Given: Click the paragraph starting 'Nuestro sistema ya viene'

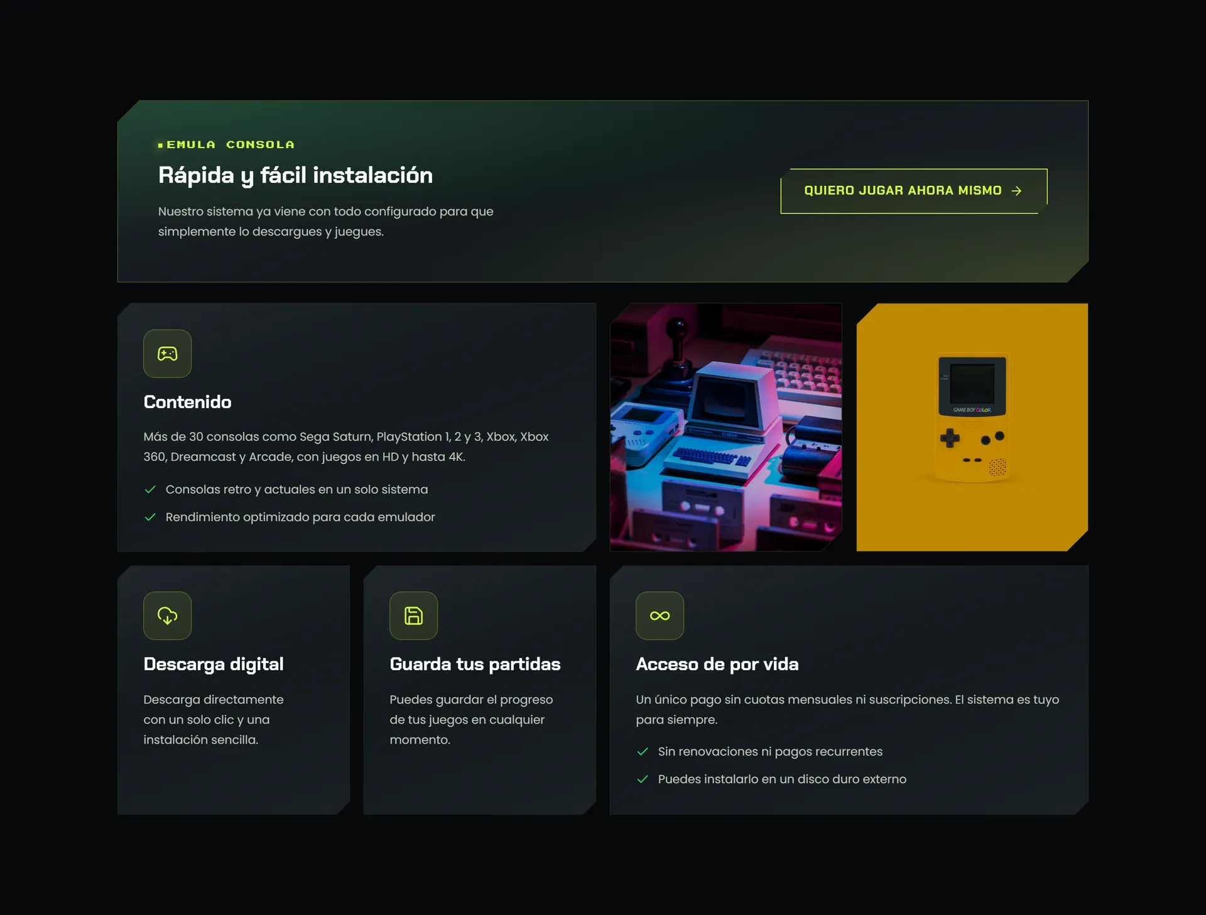Looking at the screenshot, I should click(x=325, y=221).
